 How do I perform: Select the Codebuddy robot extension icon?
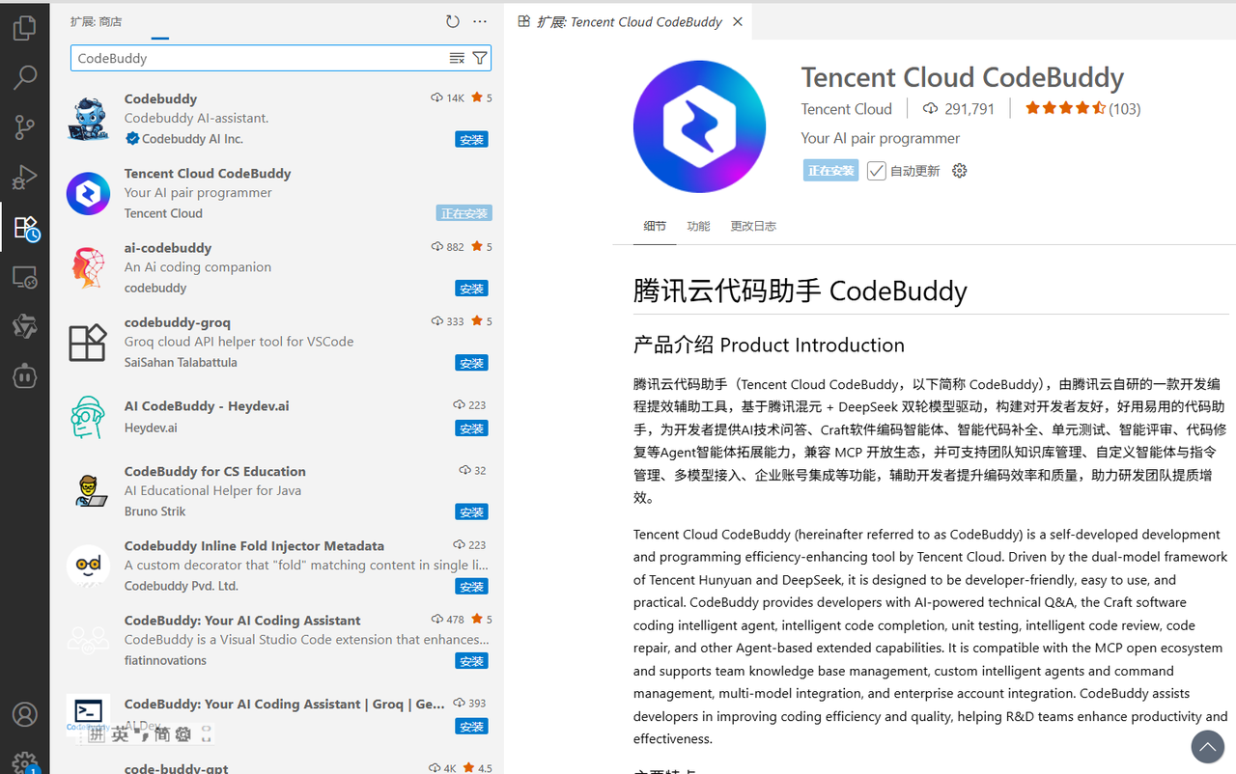[x=88, y=118]
